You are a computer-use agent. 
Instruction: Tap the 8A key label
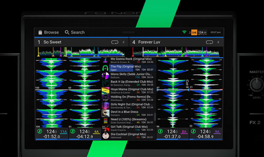pyautogui.click(x=184, y=132)
